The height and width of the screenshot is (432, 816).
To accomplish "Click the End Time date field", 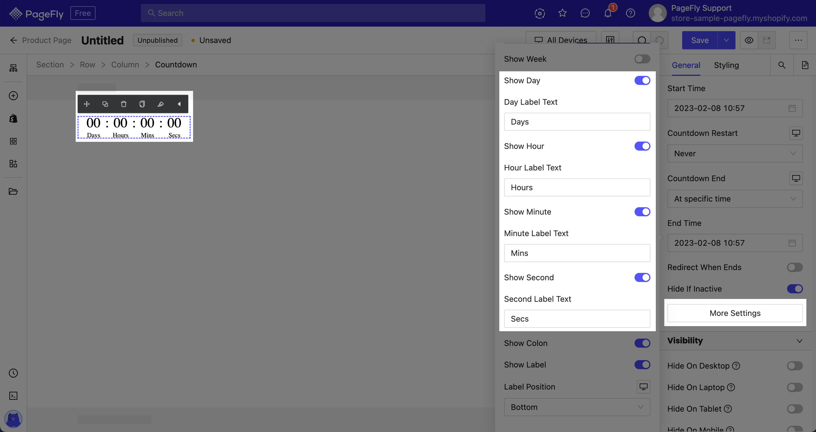I will coord(735,243).
